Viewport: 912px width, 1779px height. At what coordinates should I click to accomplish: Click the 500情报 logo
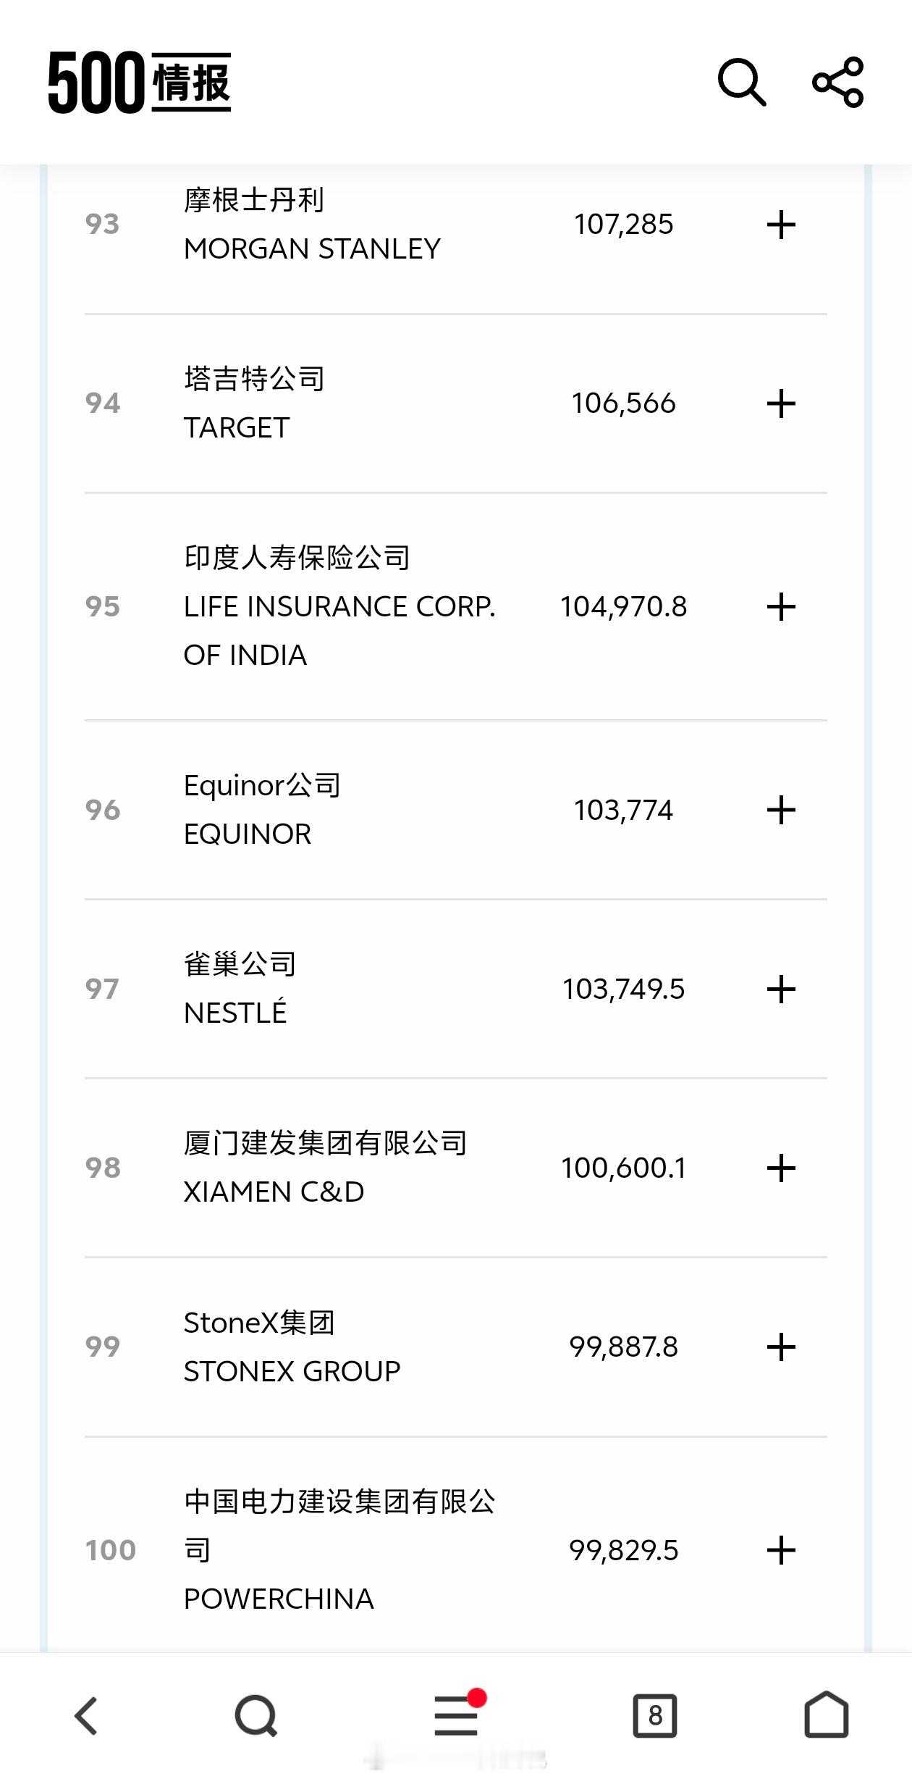(140, 82)
